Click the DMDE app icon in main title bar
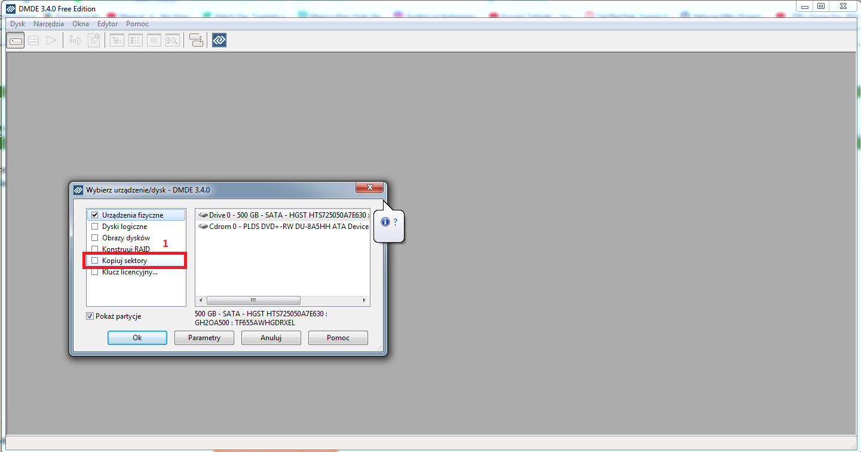 10,9
